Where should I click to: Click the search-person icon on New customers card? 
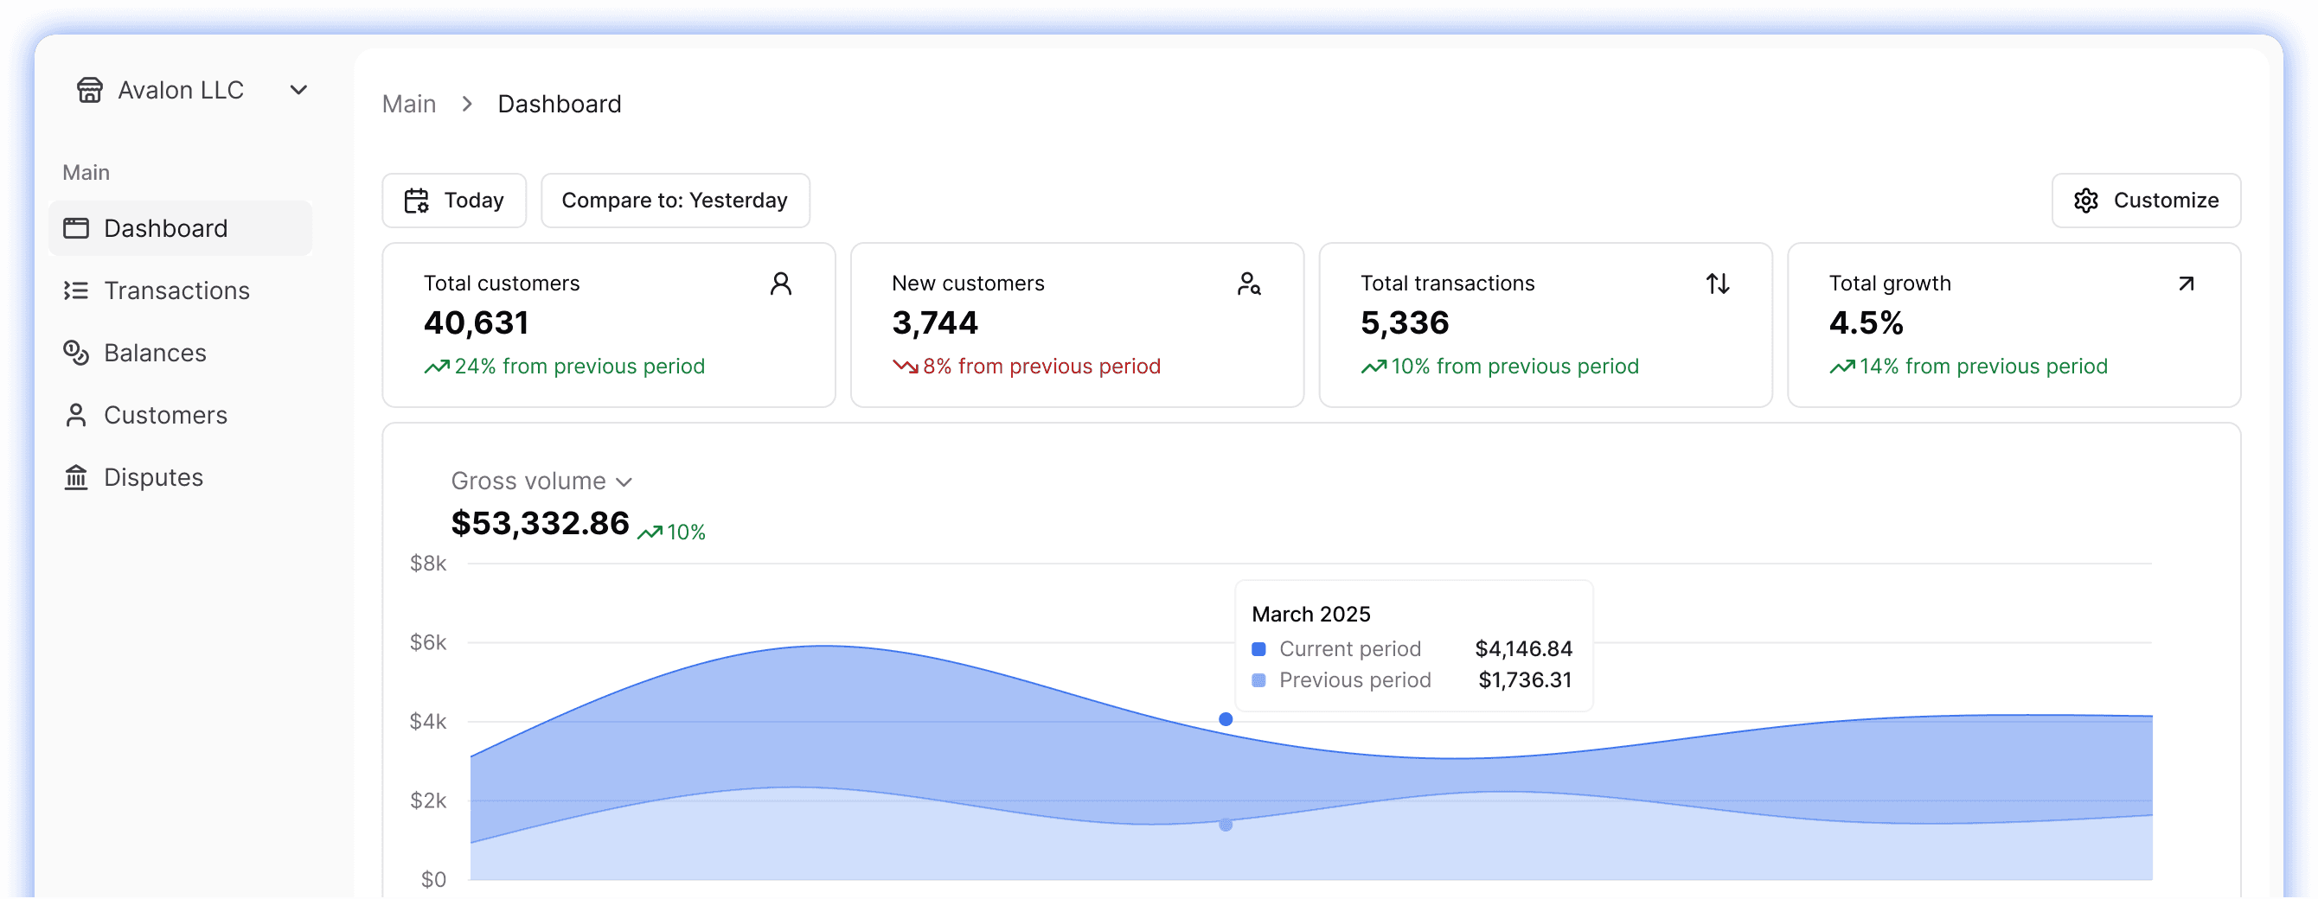pyautogui.click(x=1251, y=284)
